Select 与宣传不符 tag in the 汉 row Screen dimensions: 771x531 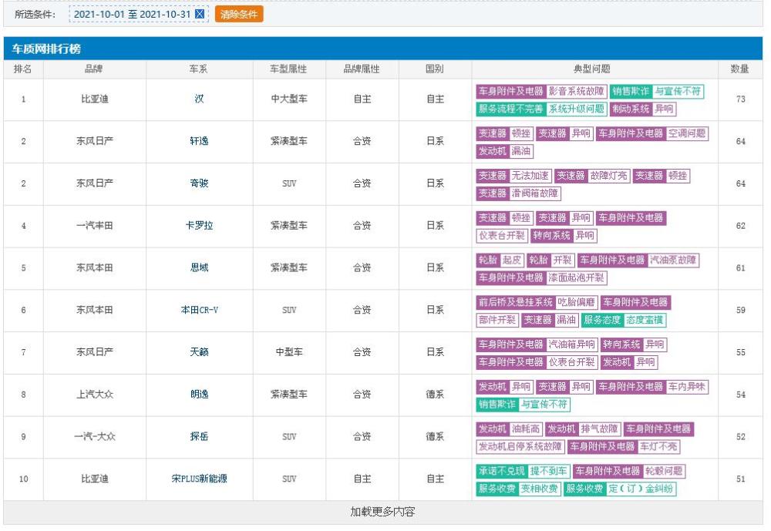pos(678,92)
